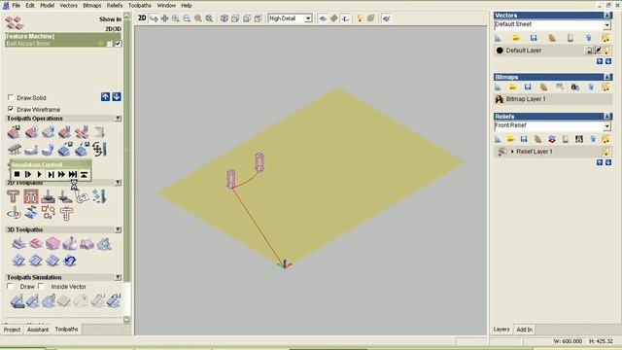Open the Reliefs menu
622x350 pixels.
(115, 6)
